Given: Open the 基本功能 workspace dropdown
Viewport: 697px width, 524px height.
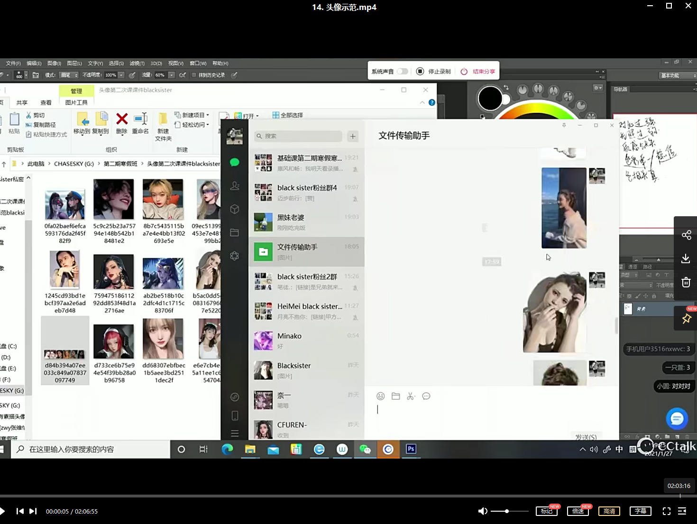Looking at the screenshot, I should pos(678,75).
